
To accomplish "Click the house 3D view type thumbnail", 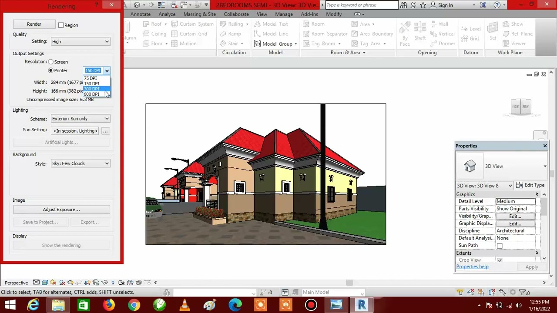I will tap(470, 166).
